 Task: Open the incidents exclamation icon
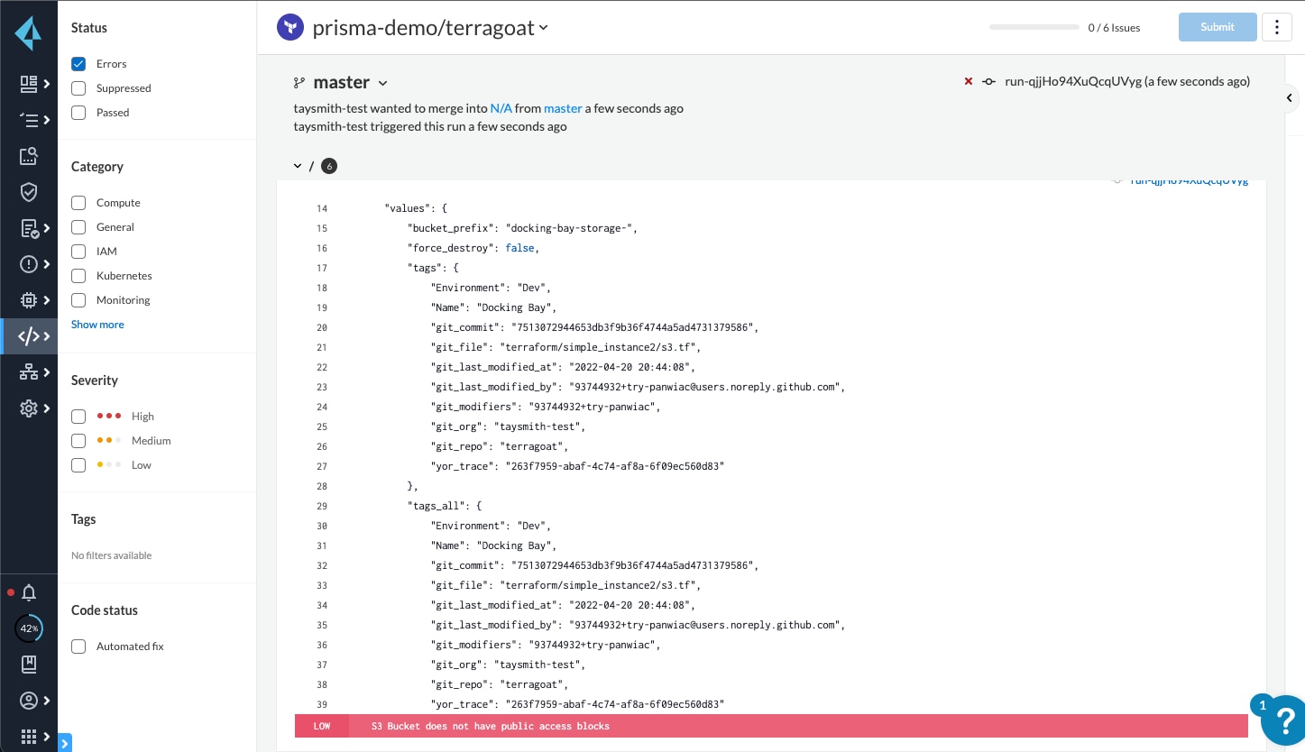click(x=28, y=263)
